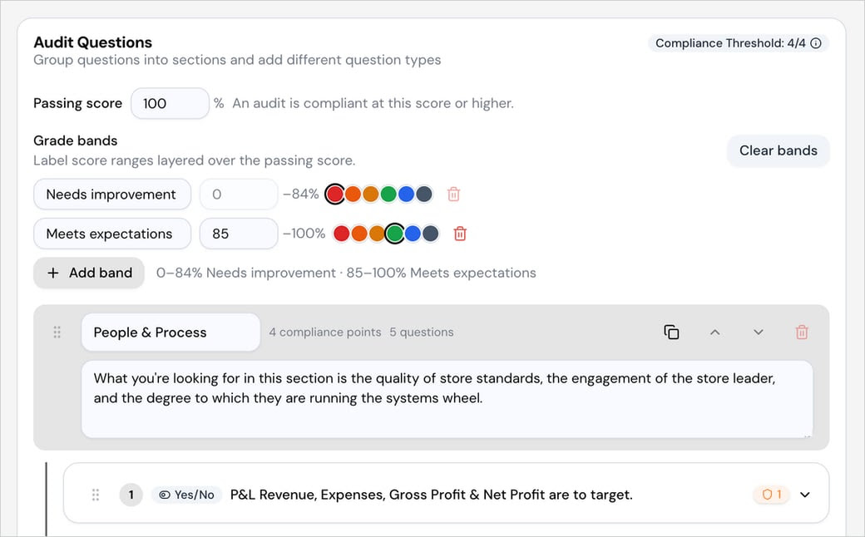Click the '4 compliance points' label

[325, 332]
